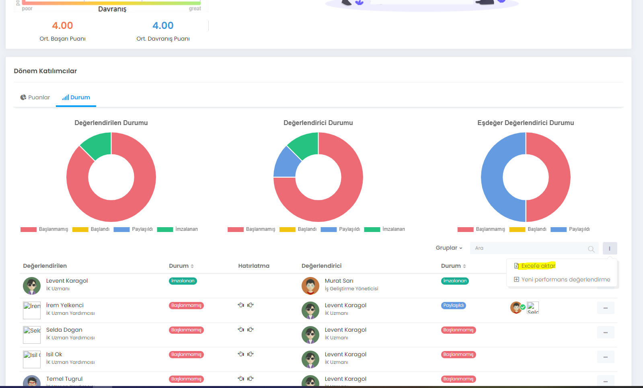Click right-pointing reminder hand for Selda Dogan

(251, 330)
